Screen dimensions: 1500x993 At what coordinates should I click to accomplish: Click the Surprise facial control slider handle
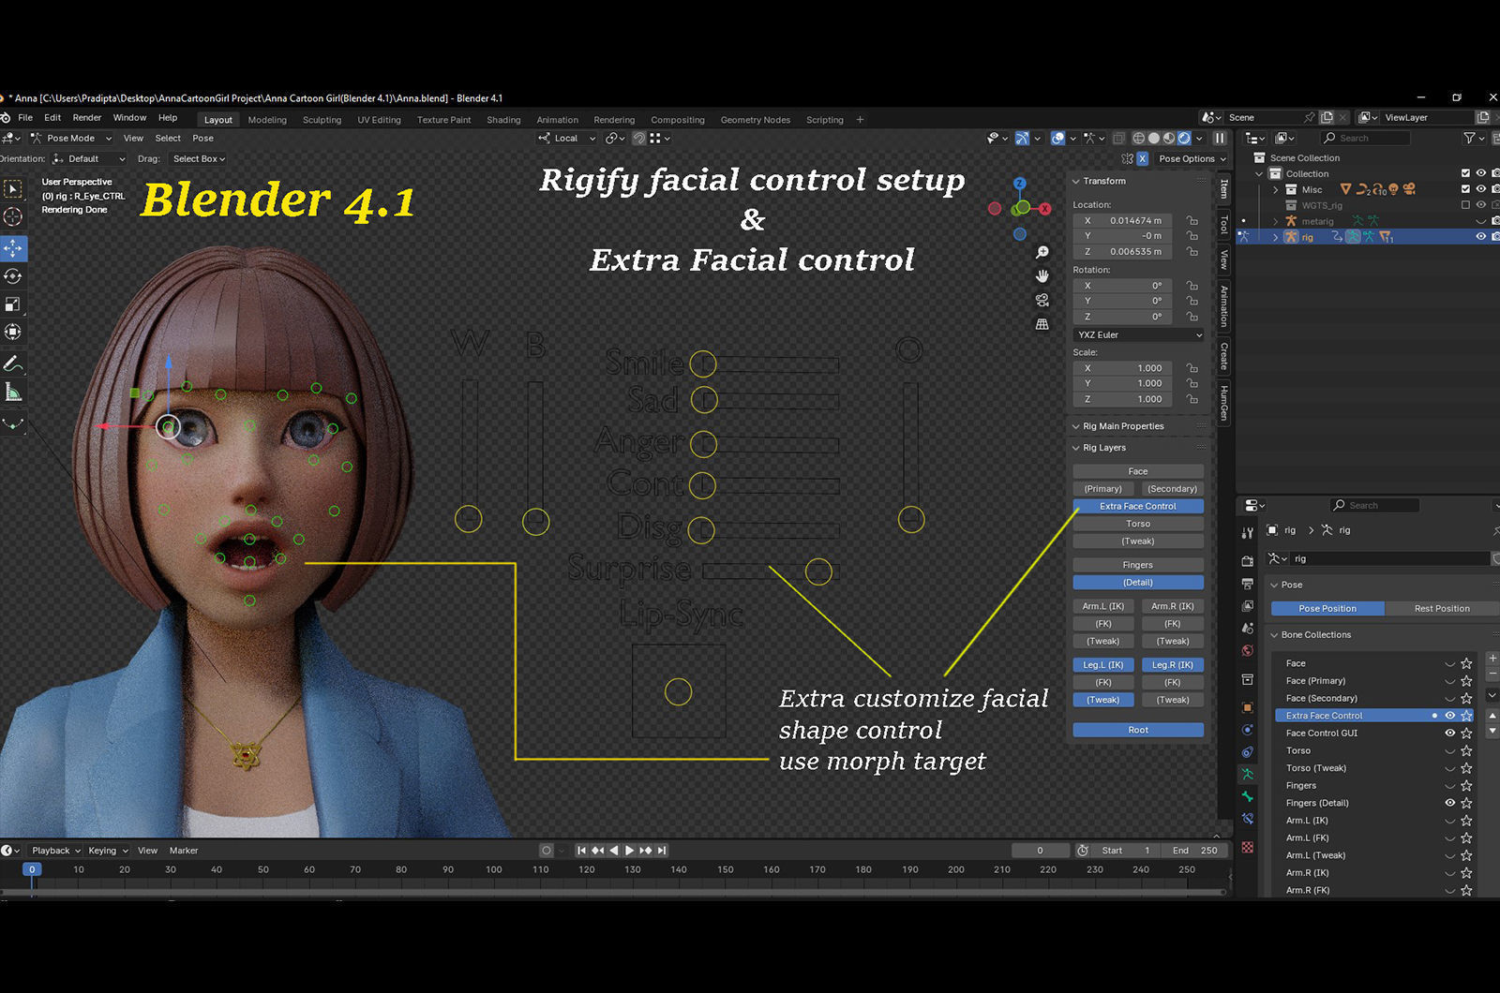pos(818,571)
